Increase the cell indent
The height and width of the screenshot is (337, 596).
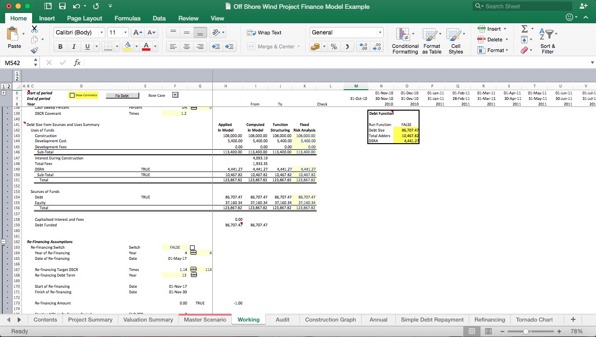(229, 46)
